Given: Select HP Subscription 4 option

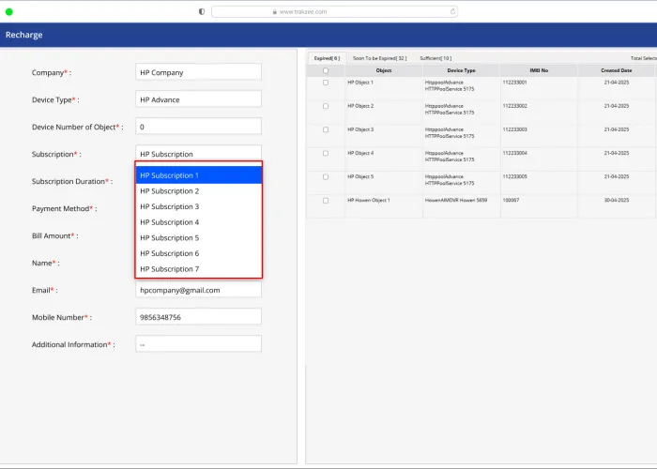Looking at the screenshot, I should [x=198, y=222].
